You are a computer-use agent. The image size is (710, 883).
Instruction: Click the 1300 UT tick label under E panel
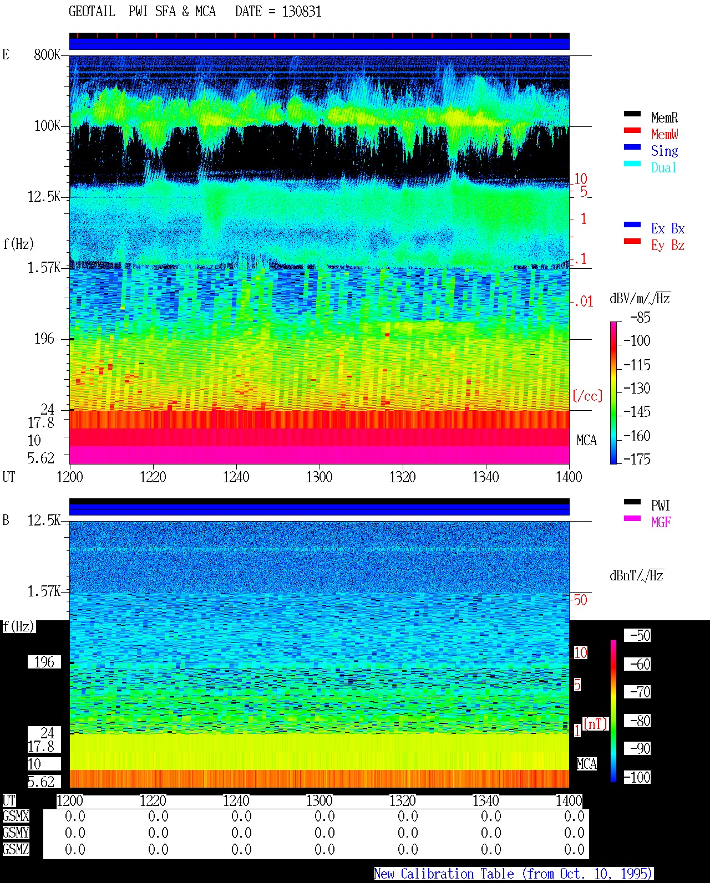click(319, 477)
